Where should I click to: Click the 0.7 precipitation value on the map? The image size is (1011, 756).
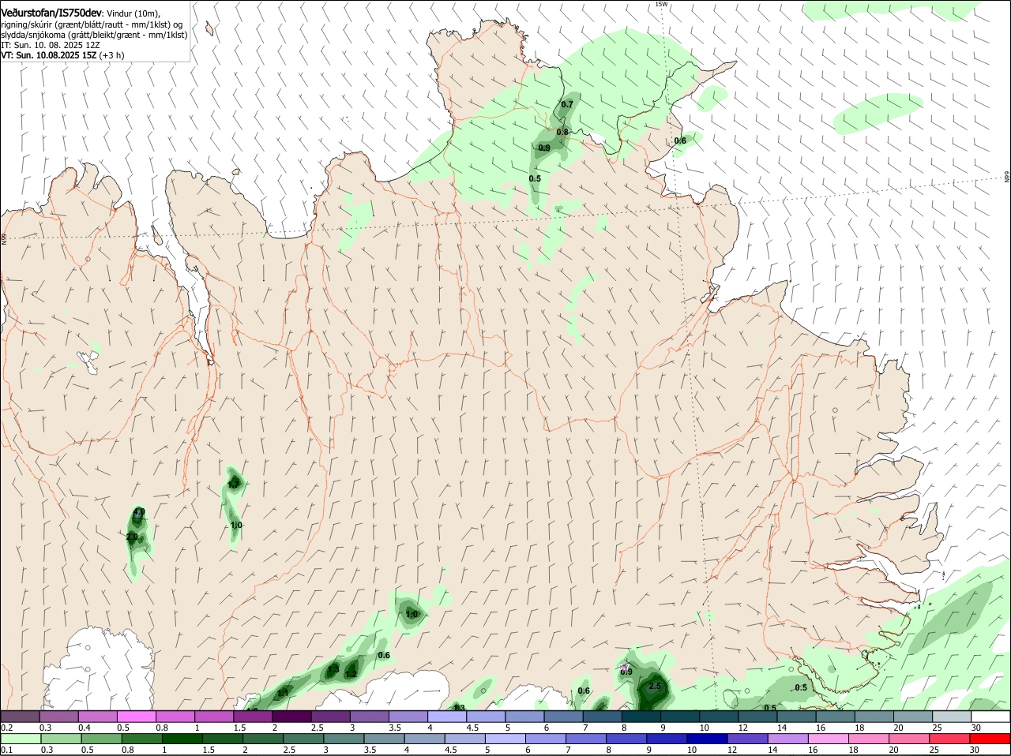567,104
